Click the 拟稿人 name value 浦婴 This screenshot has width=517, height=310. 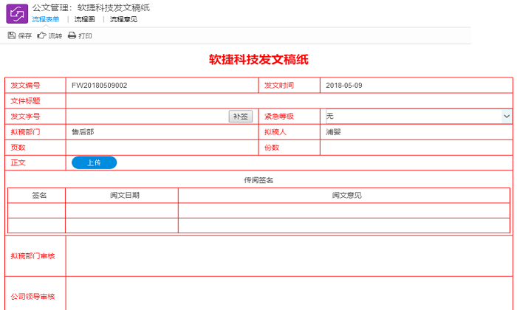(x=333, y=132)
